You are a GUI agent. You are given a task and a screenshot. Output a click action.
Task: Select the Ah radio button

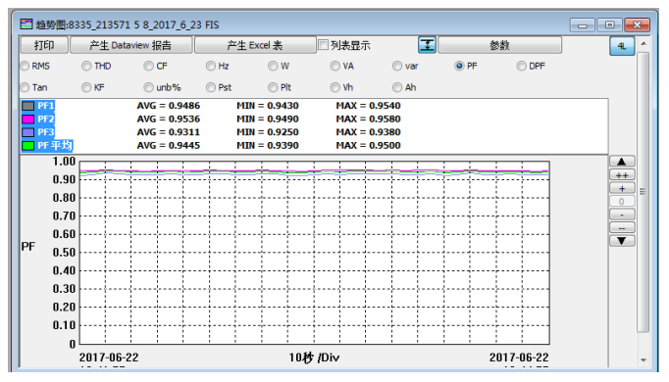[397, 87]
